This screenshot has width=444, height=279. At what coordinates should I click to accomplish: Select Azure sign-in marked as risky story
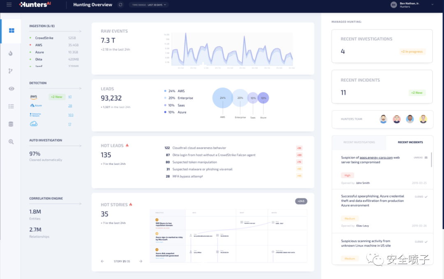coord(169,238)
